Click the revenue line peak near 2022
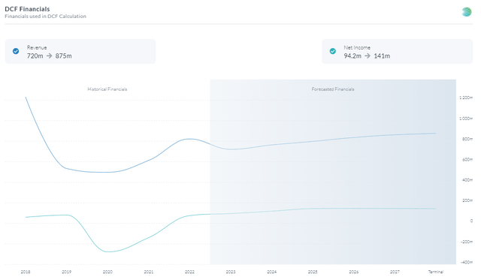481x280 pixels. click(189, 139)
